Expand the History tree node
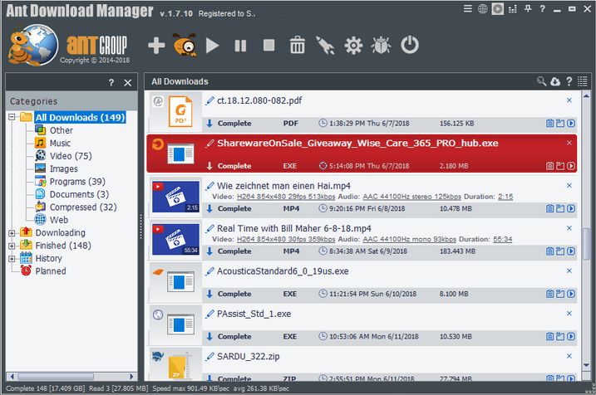 coord(12,259)
